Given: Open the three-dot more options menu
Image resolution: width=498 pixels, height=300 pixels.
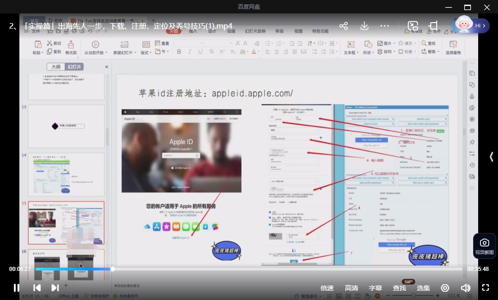Looking at the screenshot, I should [x=385, y=26].
